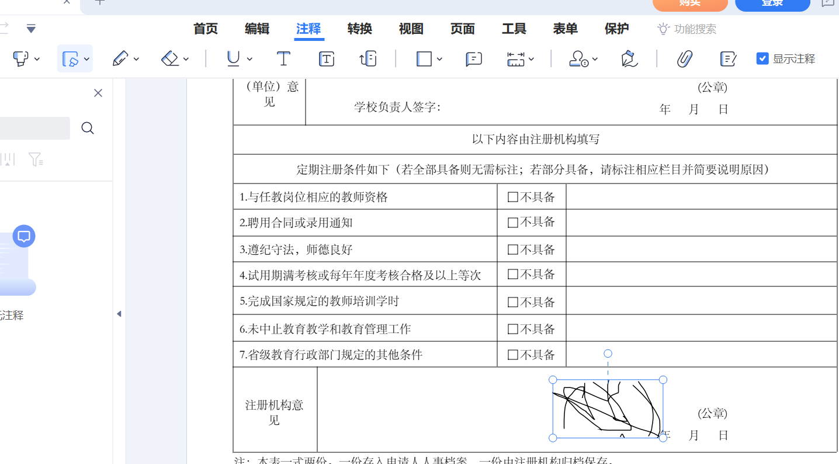Uncheck the 显示注释 checkbox
The width and height of the screenshot is (839, 464).
point(762,58)
